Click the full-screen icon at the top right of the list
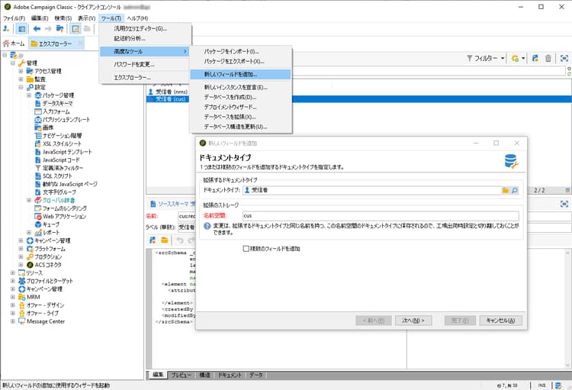 coord(564,58)
